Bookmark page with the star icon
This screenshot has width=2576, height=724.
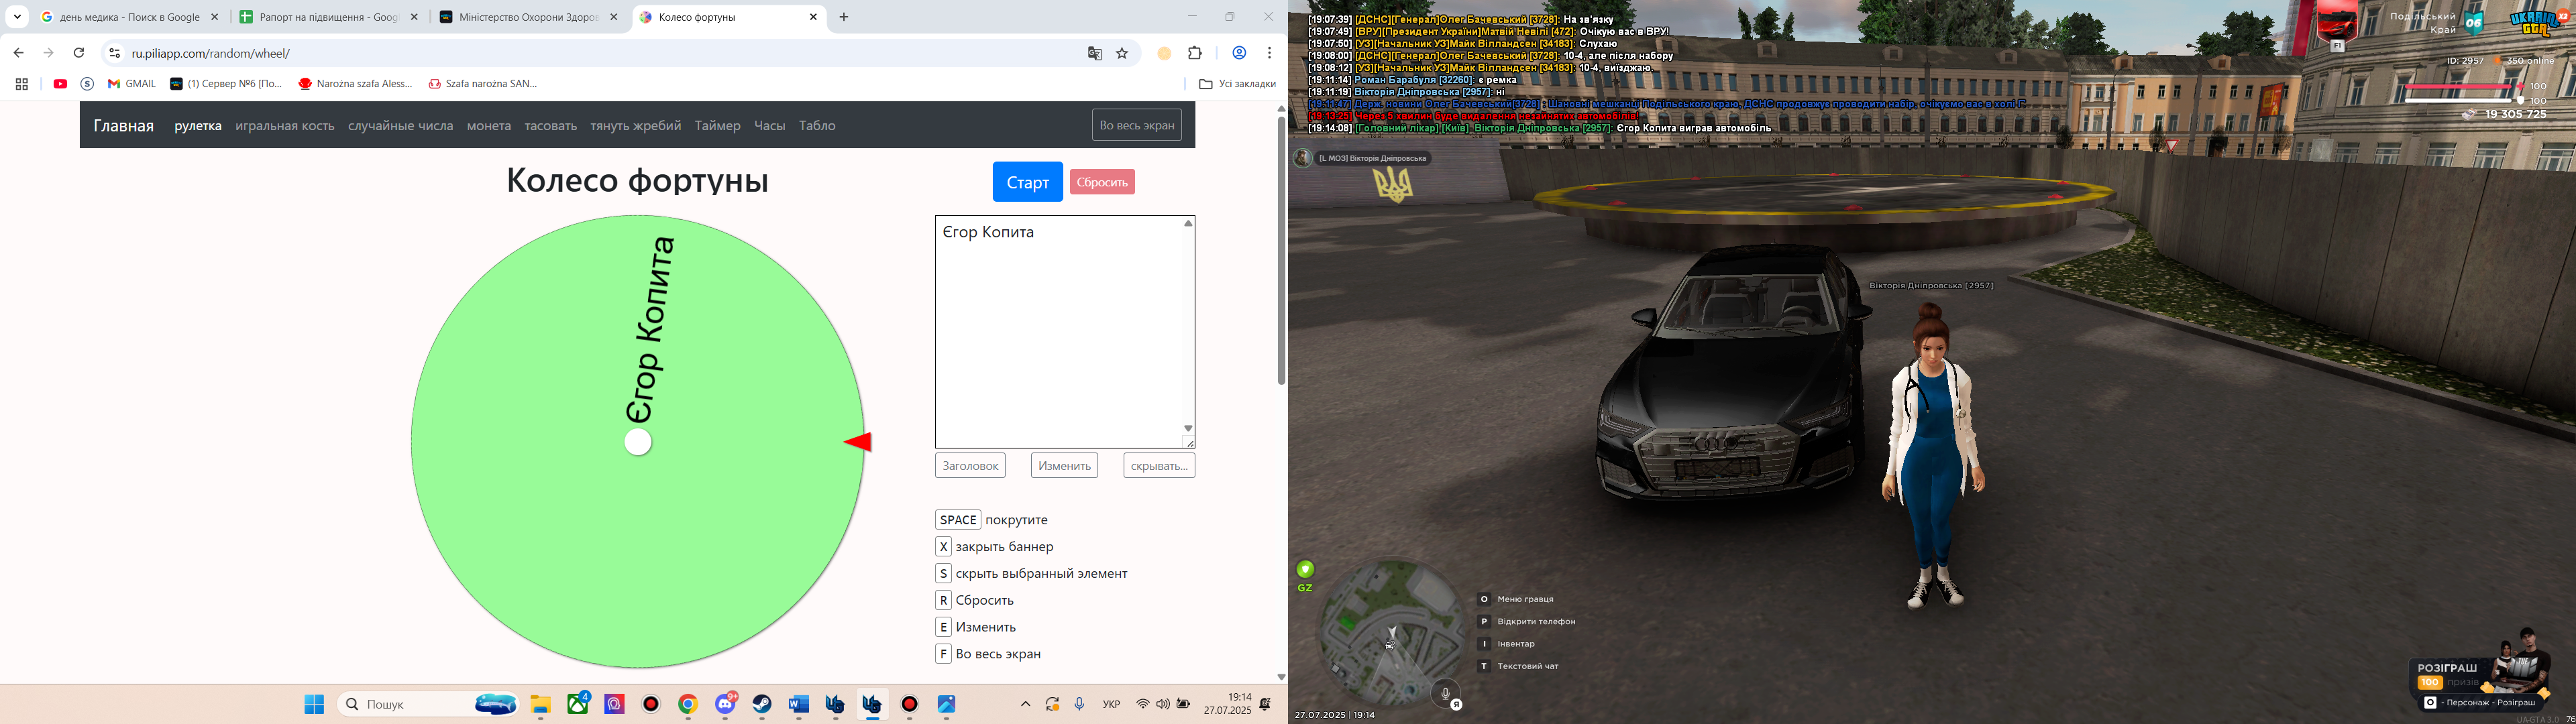click(x=1122, y=54)
